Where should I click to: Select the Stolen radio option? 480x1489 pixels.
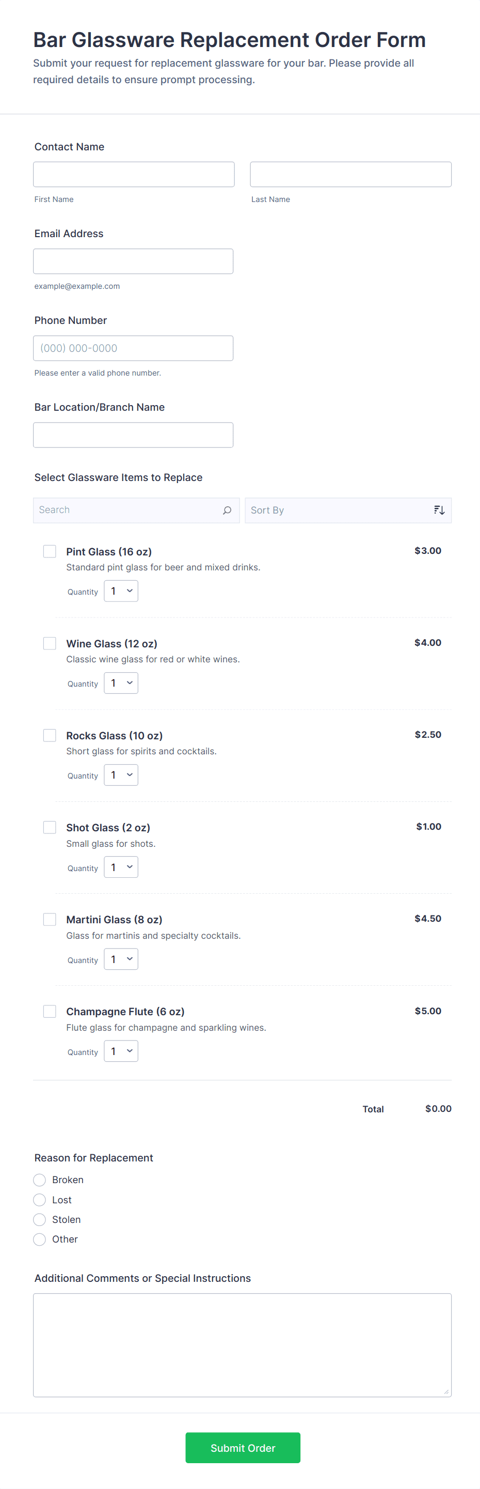point(40,1219)
